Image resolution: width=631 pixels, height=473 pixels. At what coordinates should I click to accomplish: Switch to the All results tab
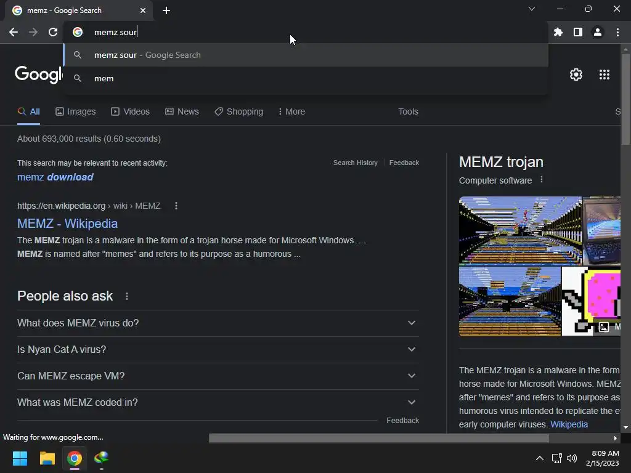pyautogui.click(x=28, y=112)
